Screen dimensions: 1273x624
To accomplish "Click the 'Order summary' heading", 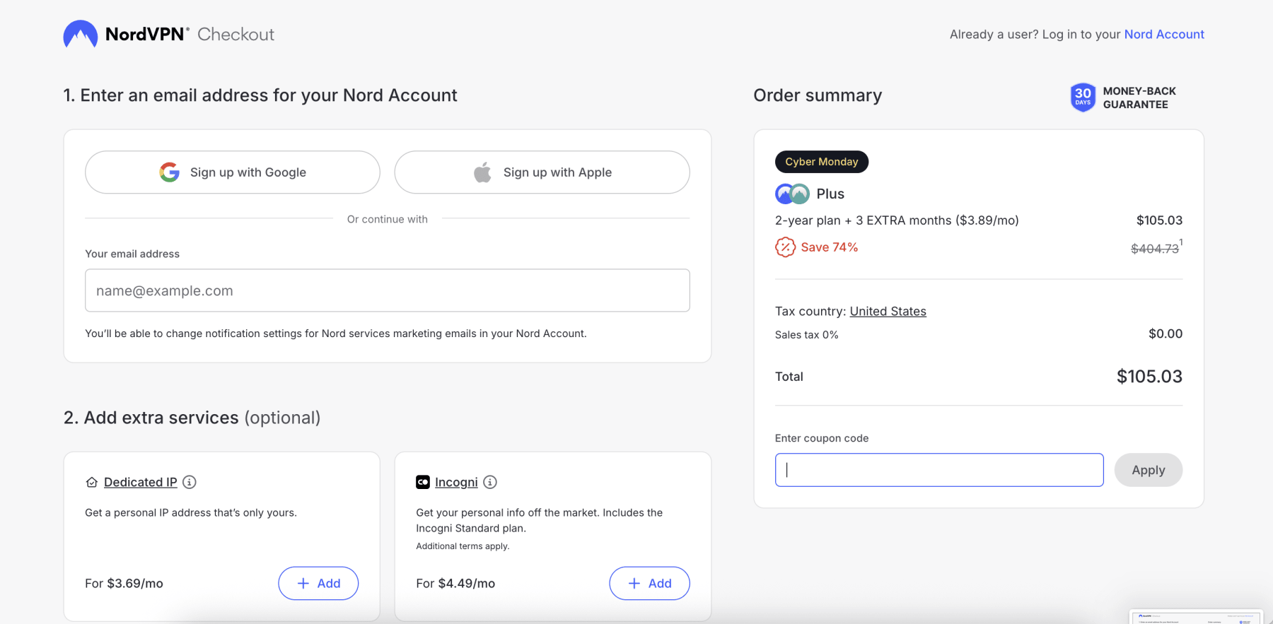I will pos(818,95).
